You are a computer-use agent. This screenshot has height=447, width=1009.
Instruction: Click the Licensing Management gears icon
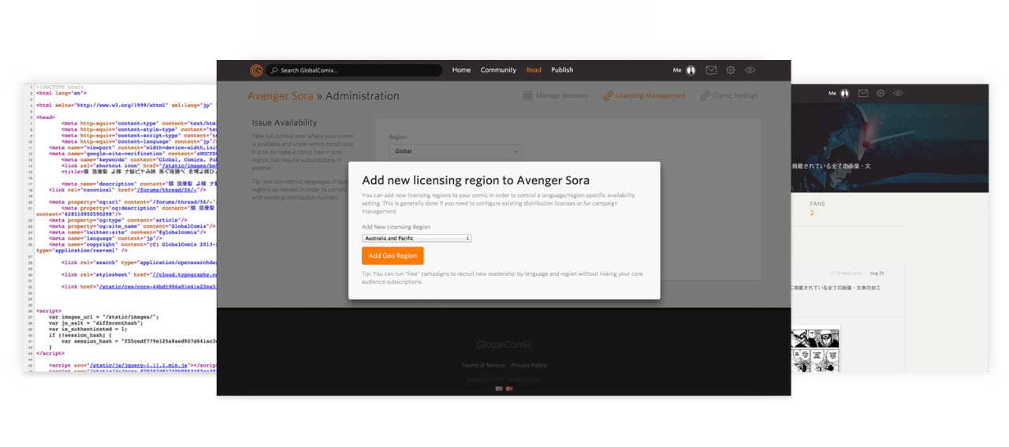pyautogui.click(x=608, y=96)
